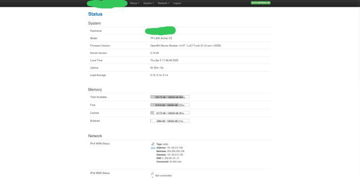Click the TP LINK Archer C5 model value

[x=161, y=38]
